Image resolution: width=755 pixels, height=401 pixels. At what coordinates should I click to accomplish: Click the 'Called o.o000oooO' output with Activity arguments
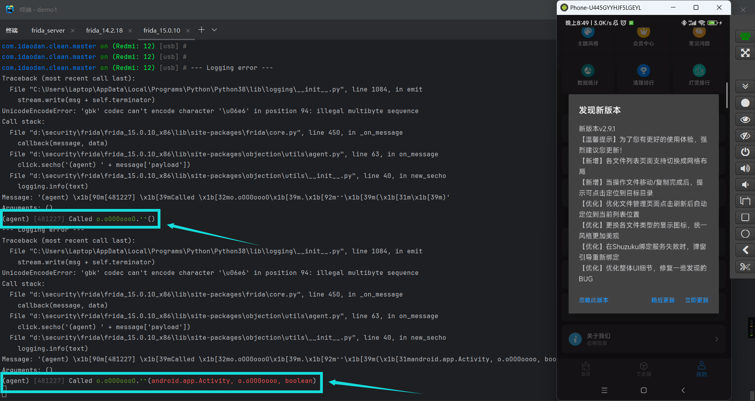coord(159,381)
